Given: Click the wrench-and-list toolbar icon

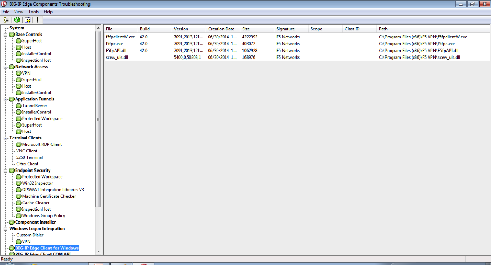Looking at the screenshot, I should [6, 20].
